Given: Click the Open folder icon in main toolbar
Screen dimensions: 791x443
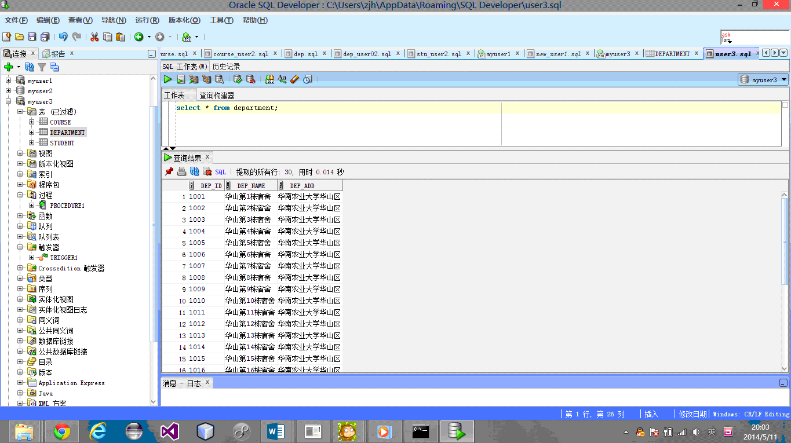Looking at the screenshot, I should (x=19, y=37).
